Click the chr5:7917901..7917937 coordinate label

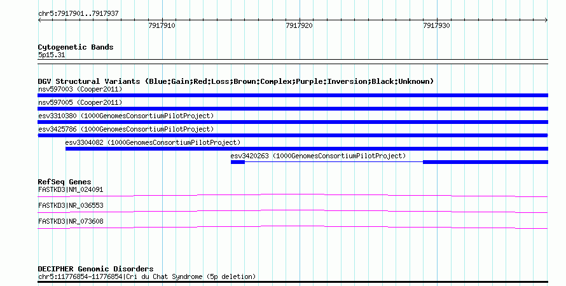pos(78,14)
